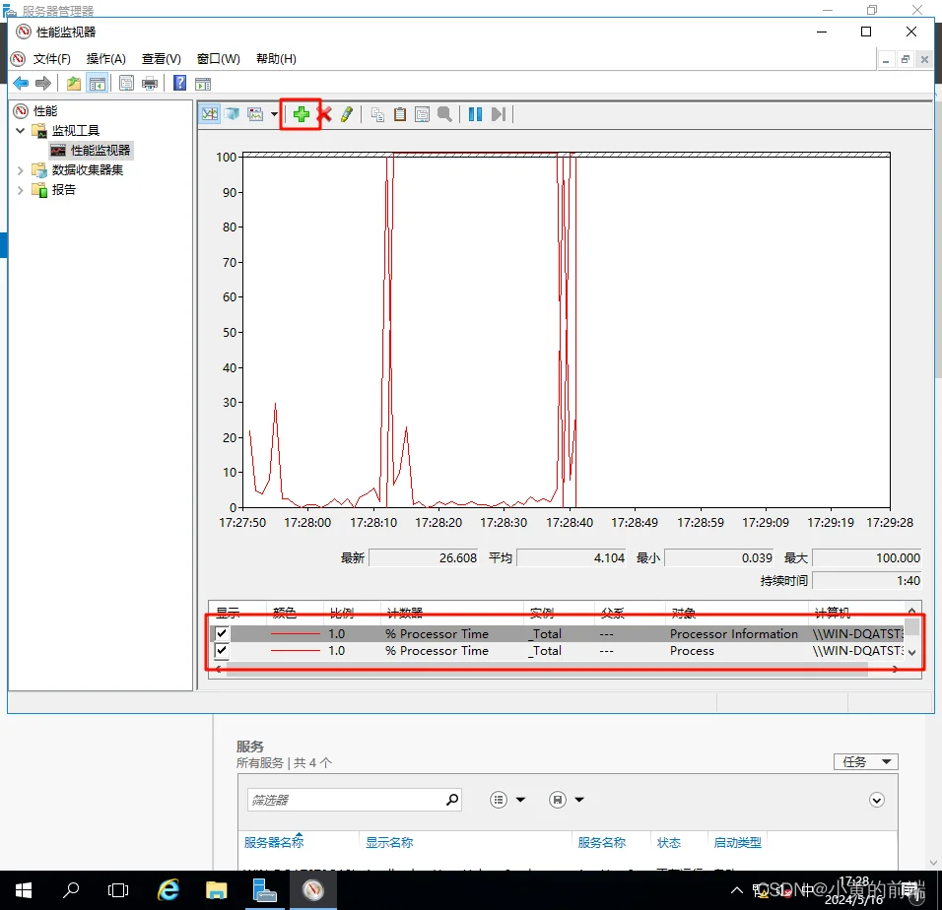The width and height of the screenshot is (942, 910).
Task: Open the 查看(V) menu
Action: 161,59
